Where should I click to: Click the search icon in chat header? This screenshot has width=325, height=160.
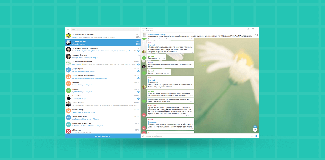(248, 29)
